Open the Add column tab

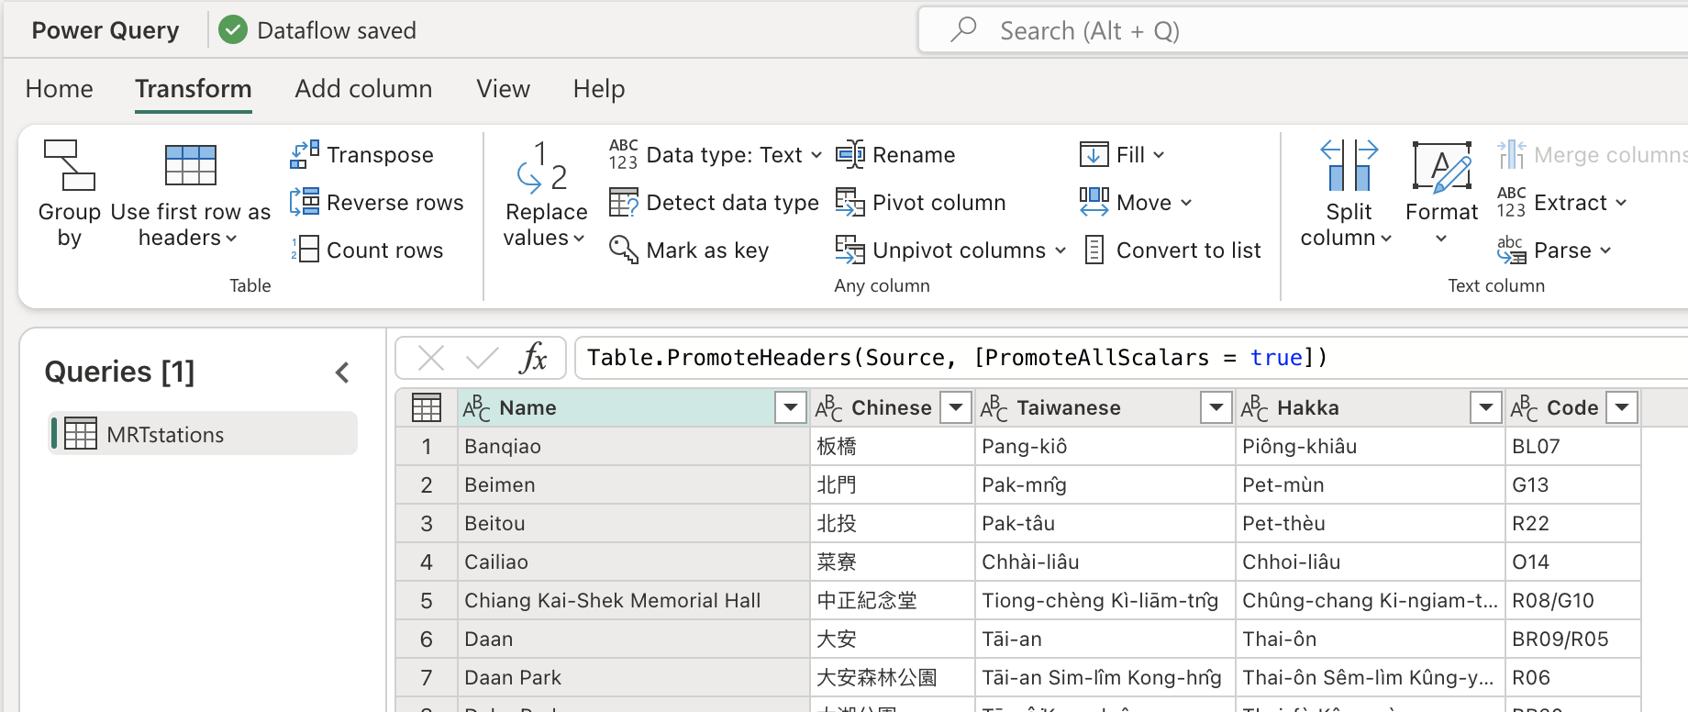click(363, 88)
